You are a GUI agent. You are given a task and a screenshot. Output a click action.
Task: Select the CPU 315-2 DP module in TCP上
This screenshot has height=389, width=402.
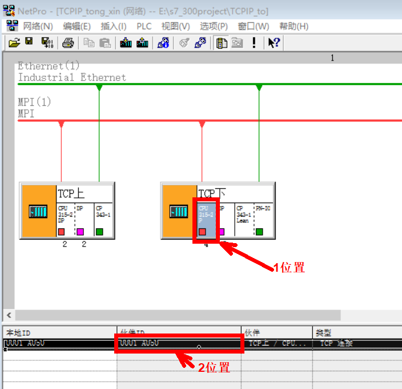(65, 219)
